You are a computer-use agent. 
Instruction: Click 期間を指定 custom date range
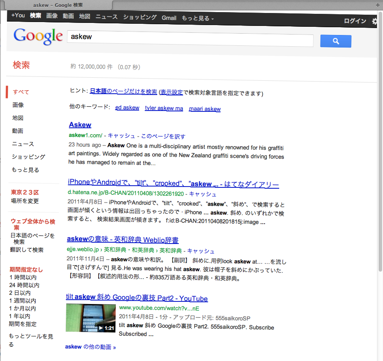[x=23, y=324]
